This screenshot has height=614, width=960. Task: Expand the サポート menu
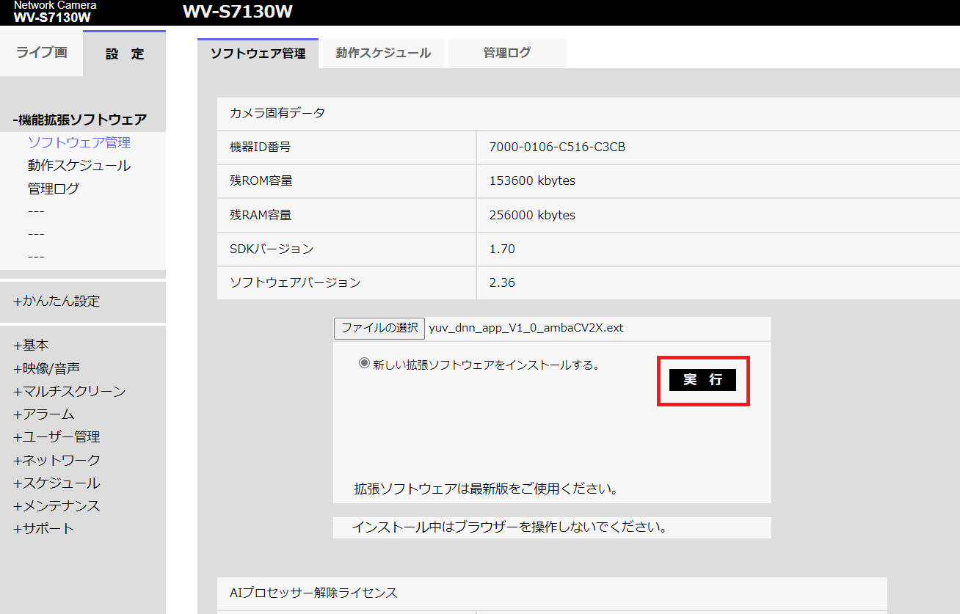click(43, 528)
